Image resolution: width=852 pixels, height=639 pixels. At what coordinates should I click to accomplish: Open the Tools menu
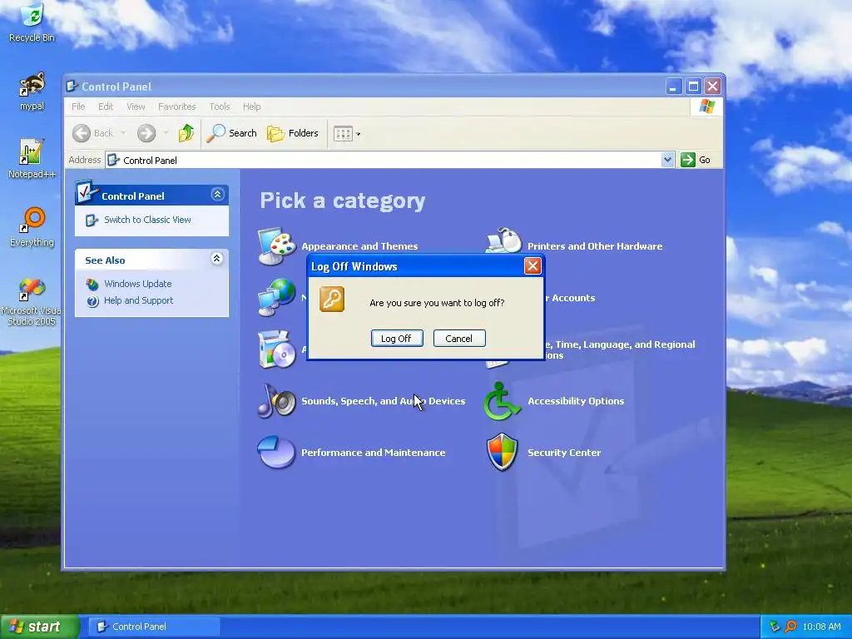coord(220,106)
